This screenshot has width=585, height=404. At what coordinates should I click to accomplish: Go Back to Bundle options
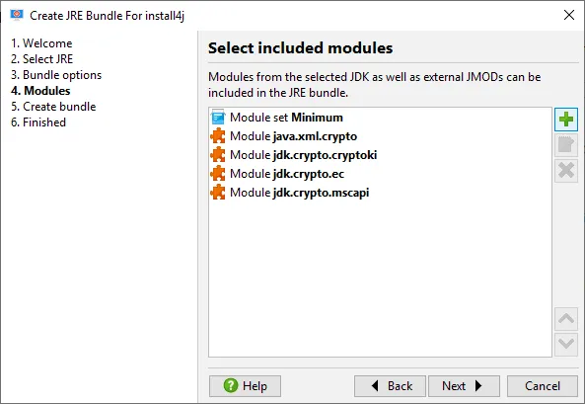tap(390, 385)
